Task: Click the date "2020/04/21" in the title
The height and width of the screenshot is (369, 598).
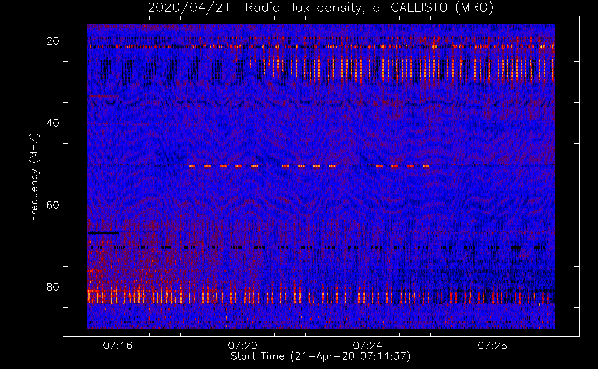Action: [188, 7]
